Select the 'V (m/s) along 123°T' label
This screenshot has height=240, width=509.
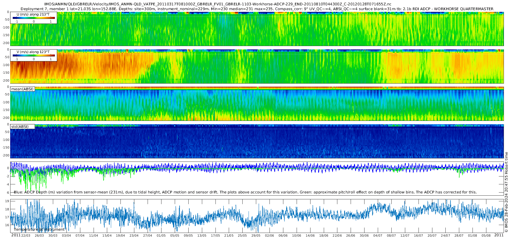(34, 52)
